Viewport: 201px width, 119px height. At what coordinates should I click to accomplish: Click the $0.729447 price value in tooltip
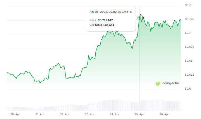click(105, 20)
